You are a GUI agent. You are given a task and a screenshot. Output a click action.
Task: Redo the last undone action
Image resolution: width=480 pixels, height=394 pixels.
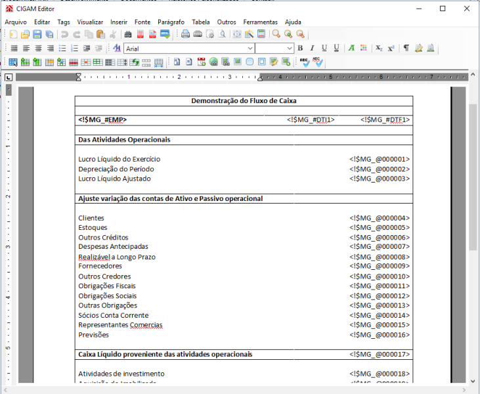pos(77,34)
